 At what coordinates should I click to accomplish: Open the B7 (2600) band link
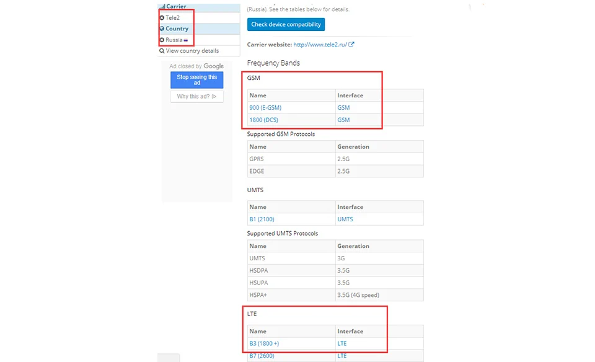coord(262,356)
